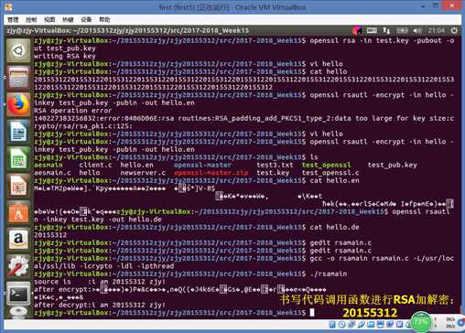
Task: Click 'hello.en' in the ls listing
Action: [136, 165]
